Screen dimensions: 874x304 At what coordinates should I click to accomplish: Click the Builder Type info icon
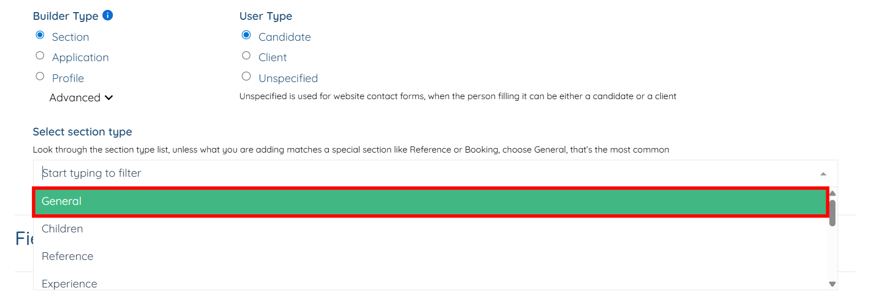[108, 15]
